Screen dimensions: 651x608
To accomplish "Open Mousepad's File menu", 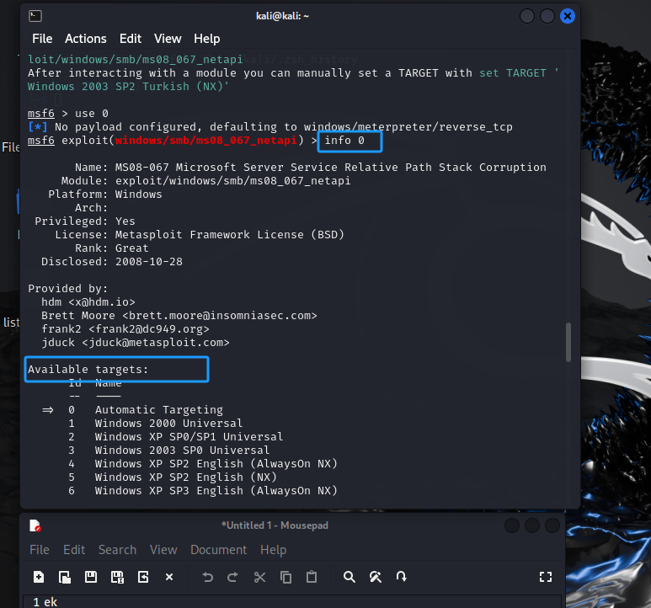I will click(40, 550).
